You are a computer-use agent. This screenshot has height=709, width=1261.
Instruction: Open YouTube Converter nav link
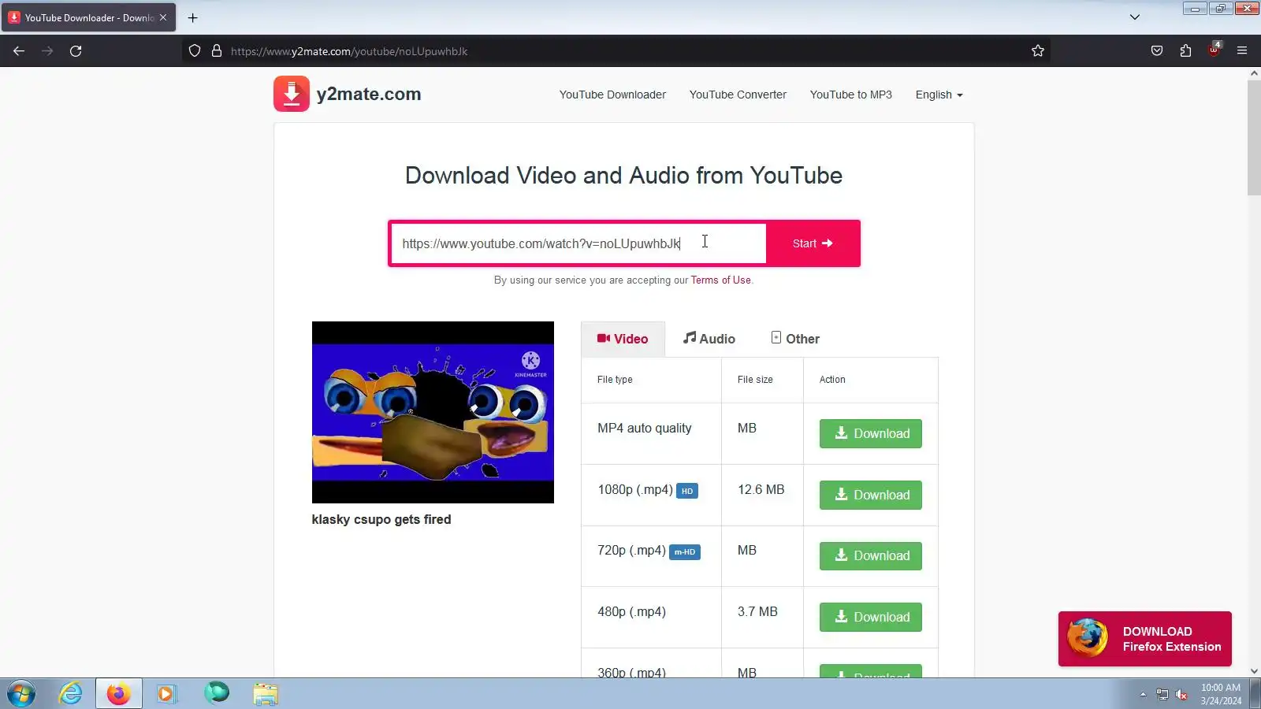click(738, 95)
